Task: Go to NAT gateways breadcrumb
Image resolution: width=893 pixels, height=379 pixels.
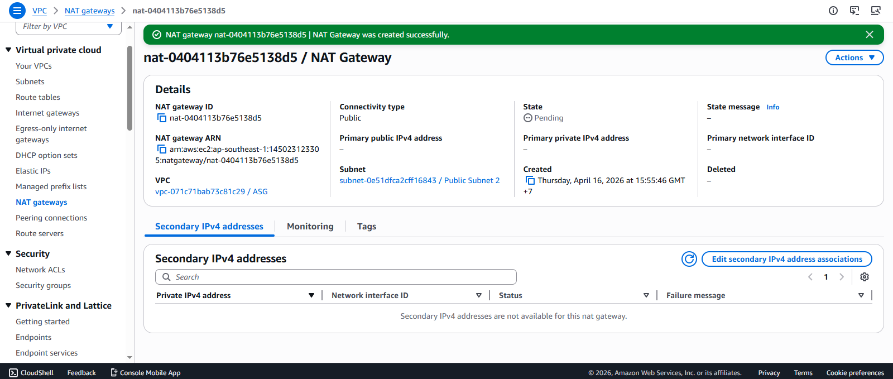Action: point(90,11)
